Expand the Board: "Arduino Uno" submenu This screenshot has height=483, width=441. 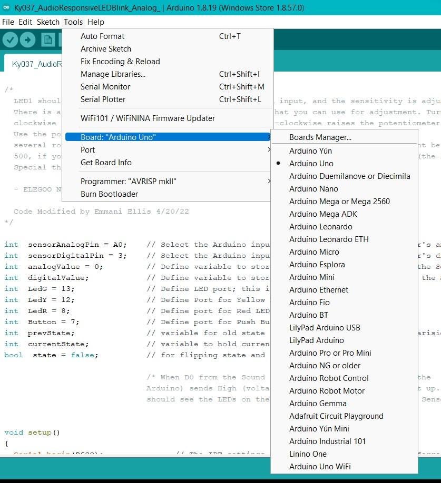click(168, 137)
